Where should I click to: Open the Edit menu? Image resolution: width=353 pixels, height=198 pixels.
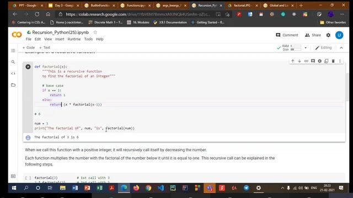pyautogui.click(x=38, y=39)
